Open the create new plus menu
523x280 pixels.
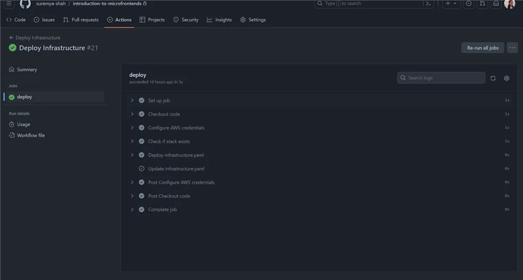[x=451, y=3]
